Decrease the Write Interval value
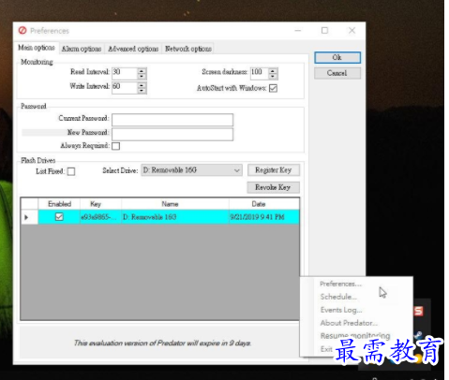 click(142, 91)
